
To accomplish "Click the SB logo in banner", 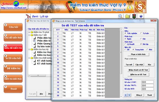I will pos(140,7).
